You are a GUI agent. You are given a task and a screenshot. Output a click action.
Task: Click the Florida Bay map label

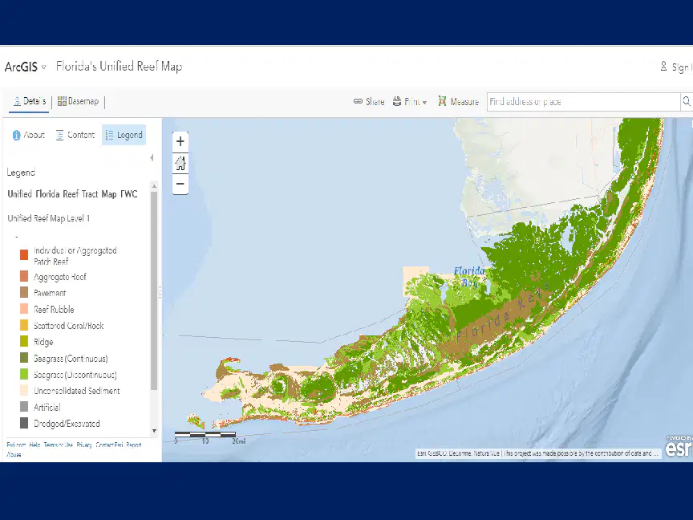pyautogui.click(x=469, y=276)
